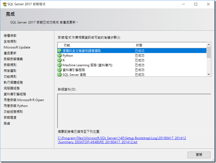Maximize the SQL Server setup window
216x163 pixels.
pyautogui.click(x=196, y=4)
